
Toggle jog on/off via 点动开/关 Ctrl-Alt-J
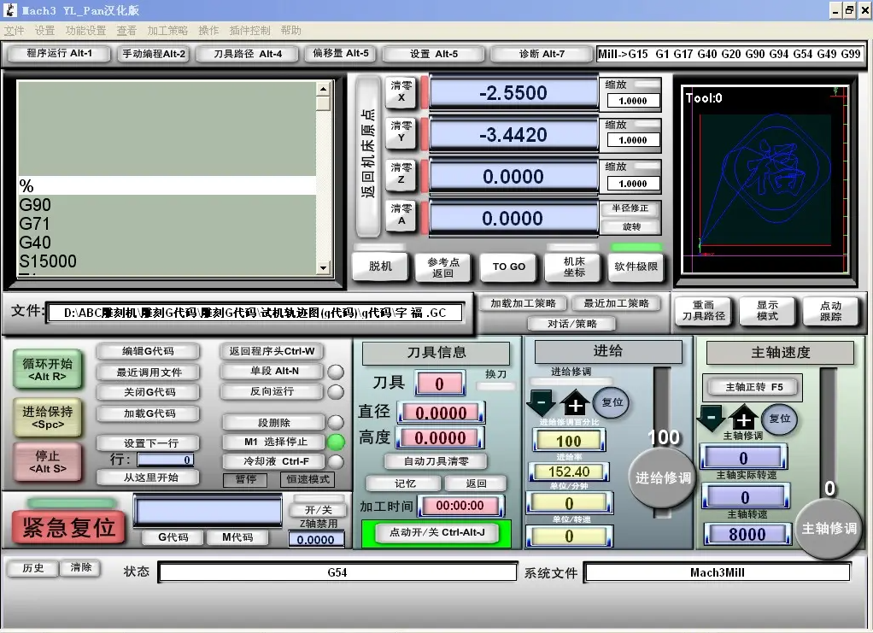436,532
